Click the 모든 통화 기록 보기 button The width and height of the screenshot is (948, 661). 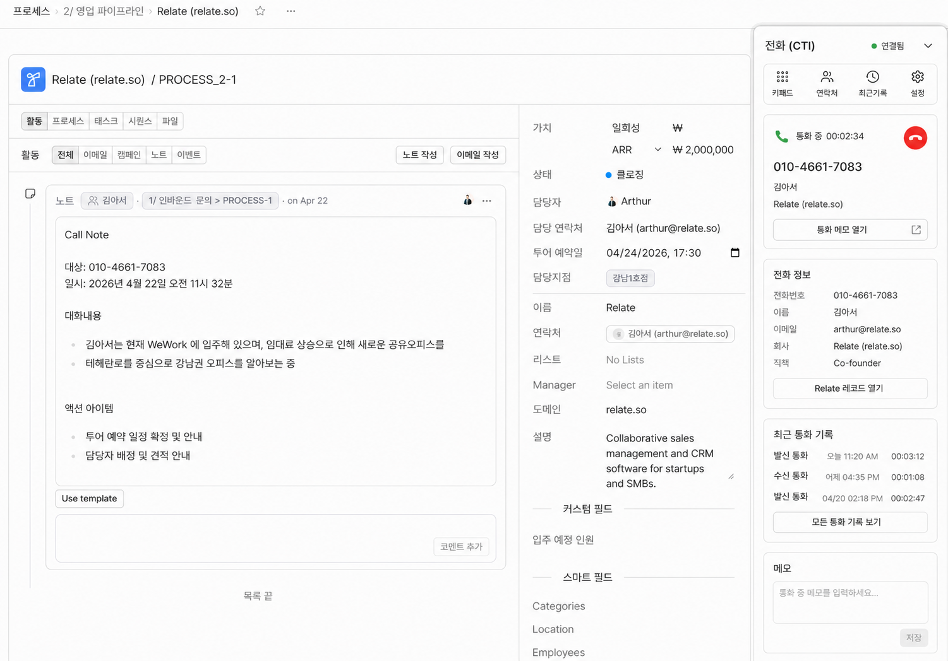(850, 522)
